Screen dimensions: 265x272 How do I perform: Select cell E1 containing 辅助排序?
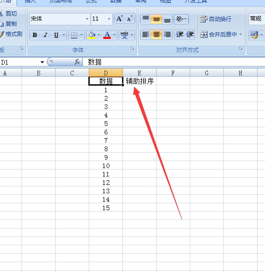139,81
